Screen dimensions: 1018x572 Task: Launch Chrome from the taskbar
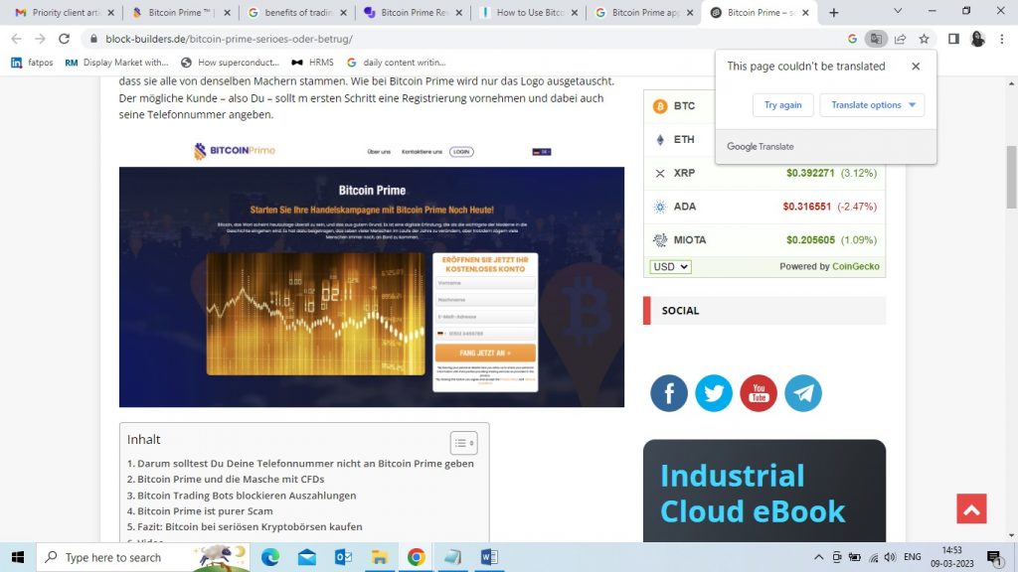(417, 557)
